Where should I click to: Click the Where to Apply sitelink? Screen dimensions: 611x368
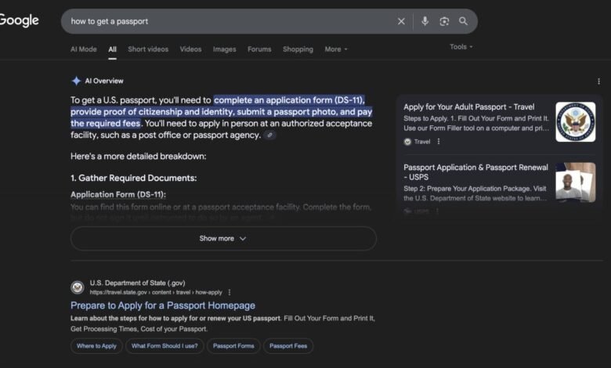[96, 346]
